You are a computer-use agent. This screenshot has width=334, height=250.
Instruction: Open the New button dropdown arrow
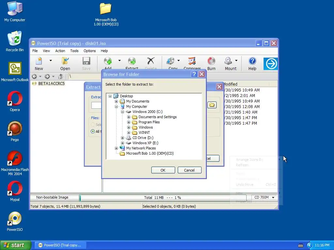(x=51, y=61)
